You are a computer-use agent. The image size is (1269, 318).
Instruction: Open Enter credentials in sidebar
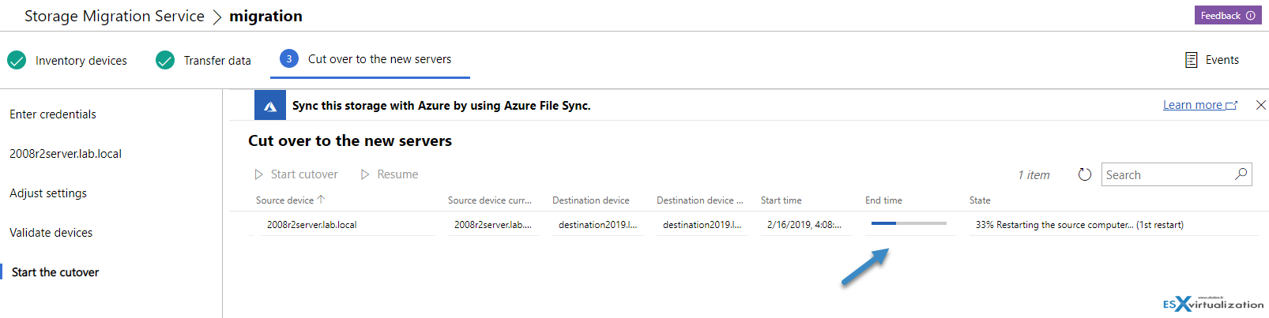(x=53, y=114)
